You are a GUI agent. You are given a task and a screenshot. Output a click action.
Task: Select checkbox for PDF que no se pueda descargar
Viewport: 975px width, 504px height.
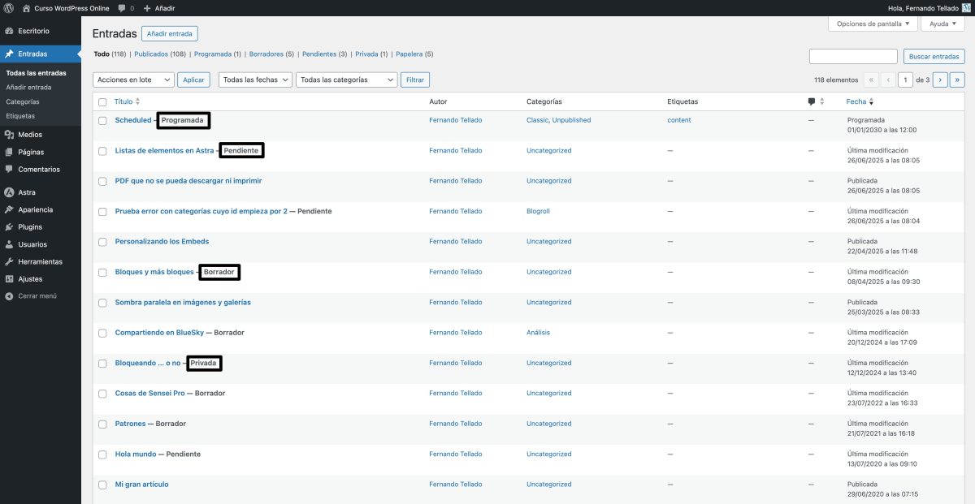pyautogui.click(x=102, y=181)
